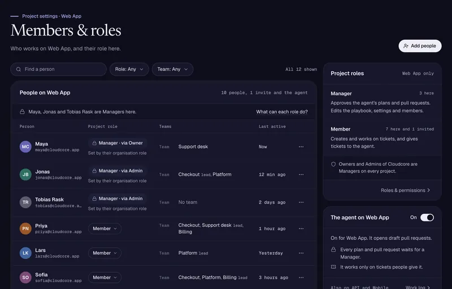452x289 pixels.
Task: Open the Work log link
Action: [x=418, y=287]
